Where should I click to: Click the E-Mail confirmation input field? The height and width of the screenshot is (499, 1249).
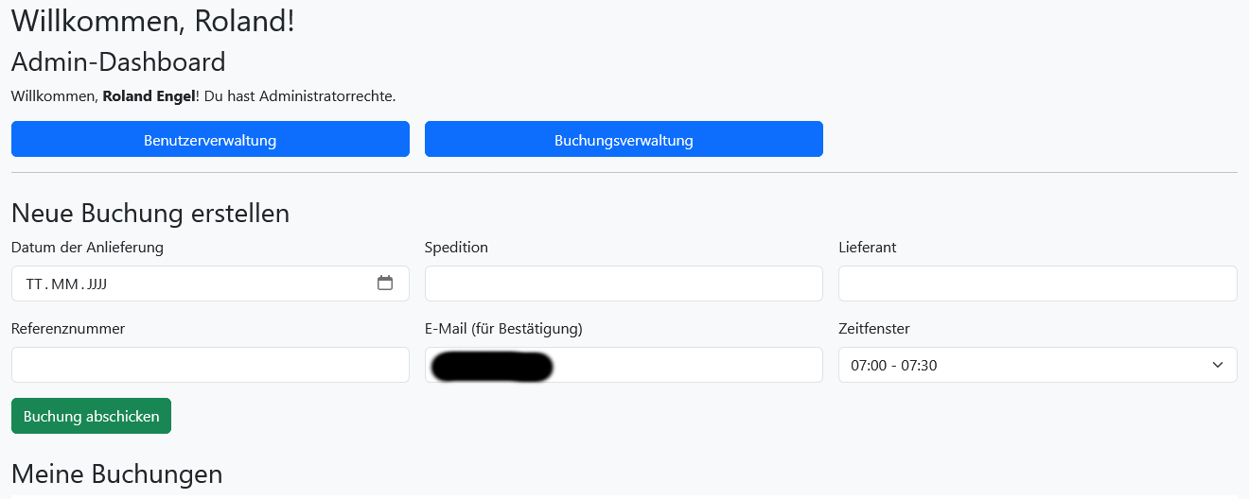pyautogui.click(x=624, y=365)
